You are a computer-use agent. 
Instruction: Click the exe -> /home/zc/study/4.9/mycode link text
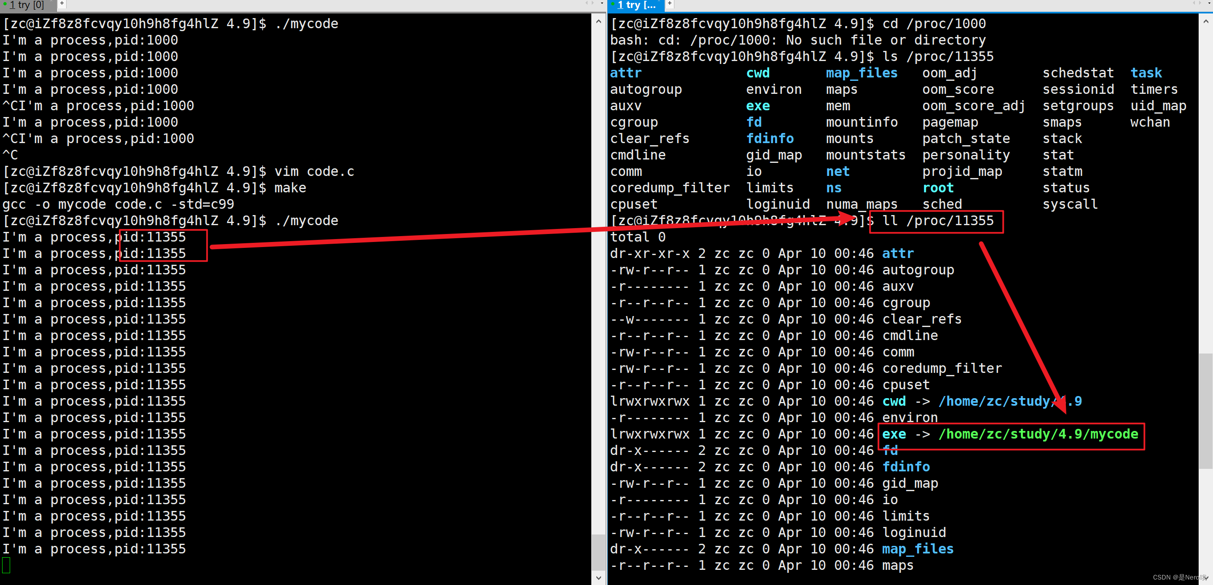coord(1009,434)
